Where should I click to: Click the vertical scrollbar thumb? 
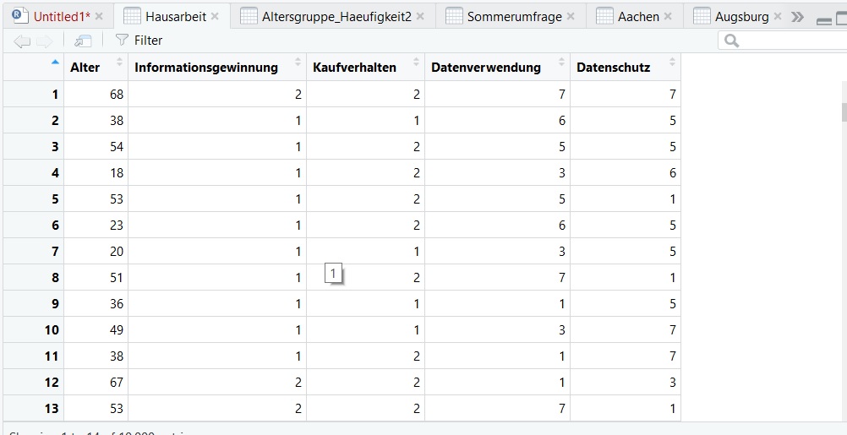coord(843,112)
